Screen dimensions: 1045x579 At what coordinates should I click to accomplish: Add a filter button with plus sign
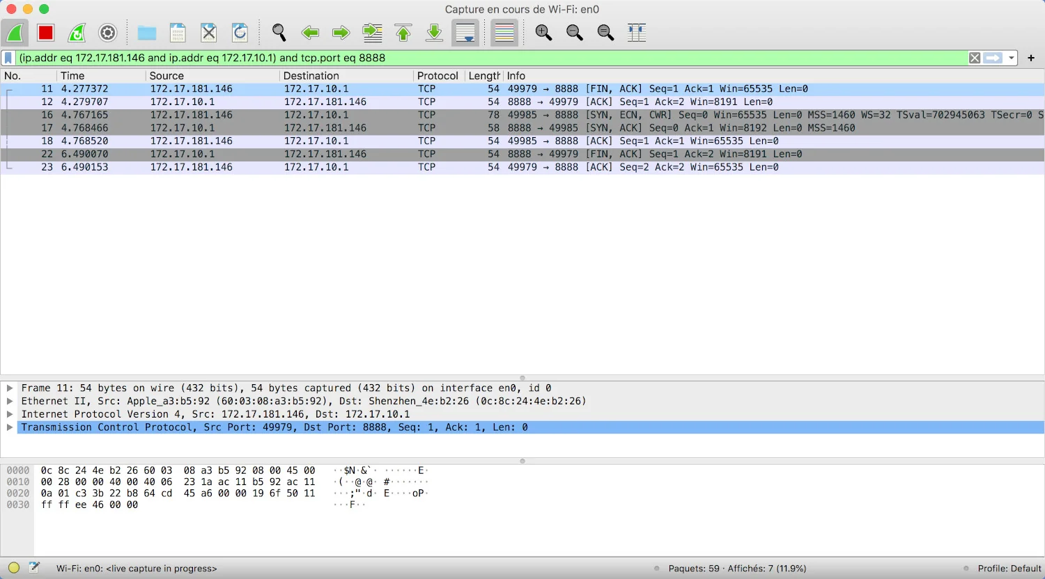pyautogui.click(x=1031, y=58)
